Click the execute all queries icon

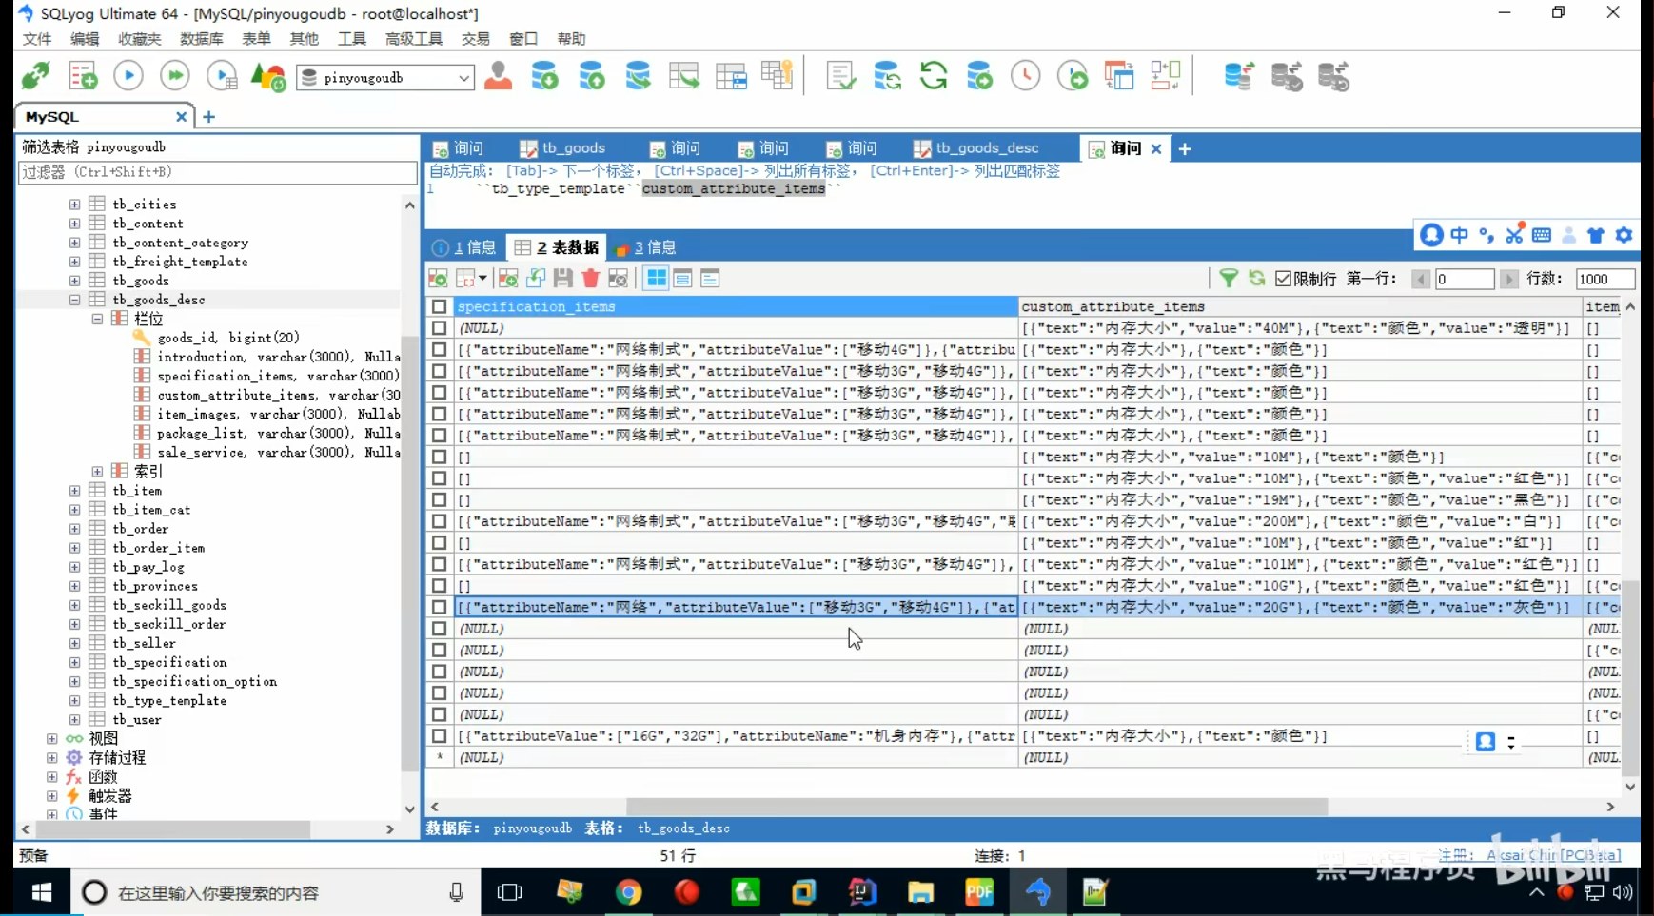[x=175, y=76]
